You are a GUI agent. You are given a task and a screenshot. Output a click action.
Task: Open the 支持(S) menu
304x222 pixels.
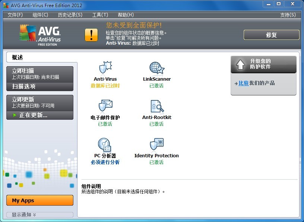tap(288, 15)
